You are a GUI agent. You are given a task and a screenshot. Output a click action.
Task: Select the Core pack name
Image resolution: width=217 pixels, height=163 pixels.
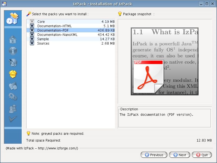pos(41,22)
